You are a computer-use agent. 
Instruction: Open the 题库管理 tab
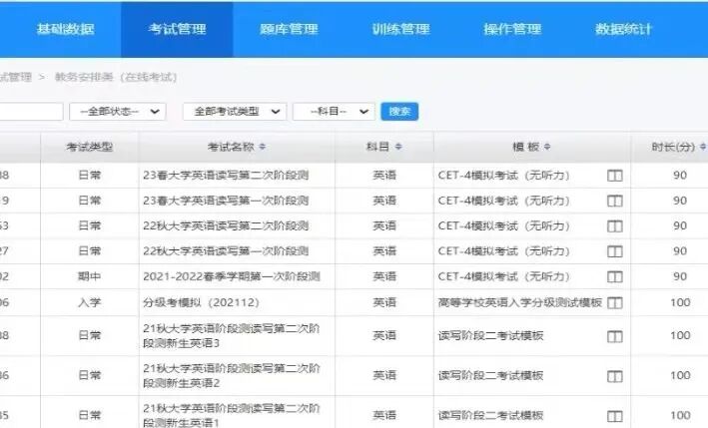coord(289,29)
